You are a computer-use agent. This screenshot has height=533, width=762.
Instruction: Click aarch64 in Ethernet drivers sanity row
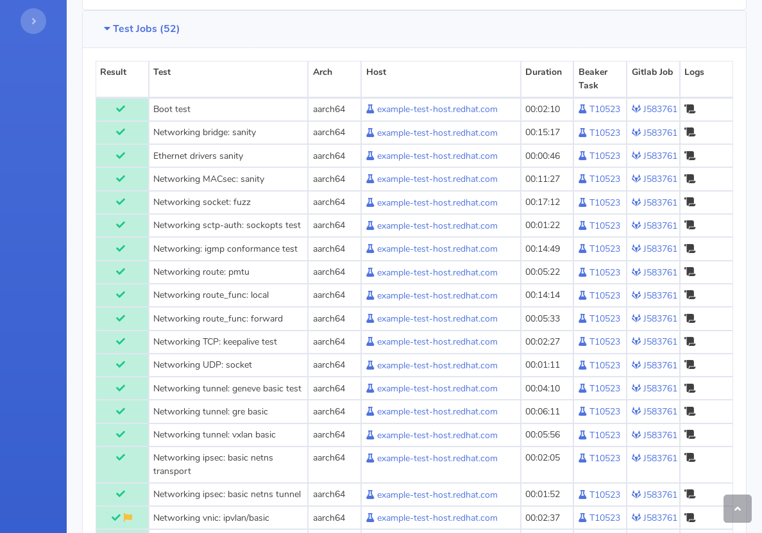[329, 156]
